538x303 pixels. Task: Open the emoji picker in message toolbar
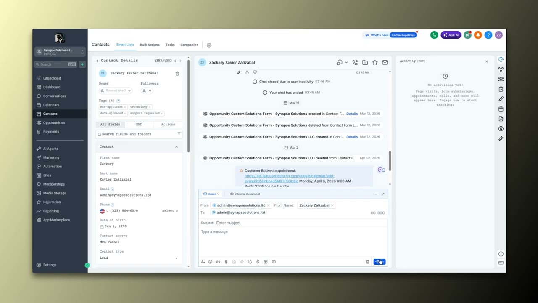pyautogui.click(x=211, y=262)
